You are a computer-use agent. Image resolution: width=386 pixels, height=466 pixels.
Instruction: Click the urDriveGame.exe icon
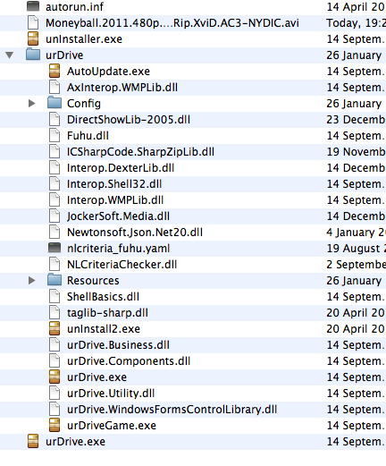point(55,426)
